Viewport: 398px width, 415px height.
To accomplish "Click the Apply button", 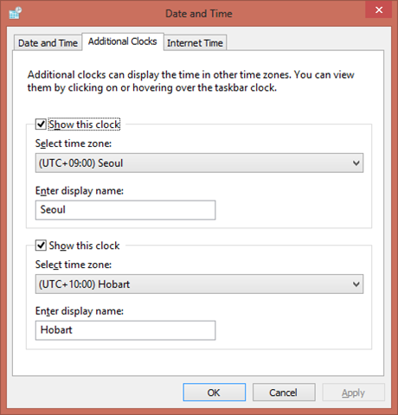I will point(354,393).
